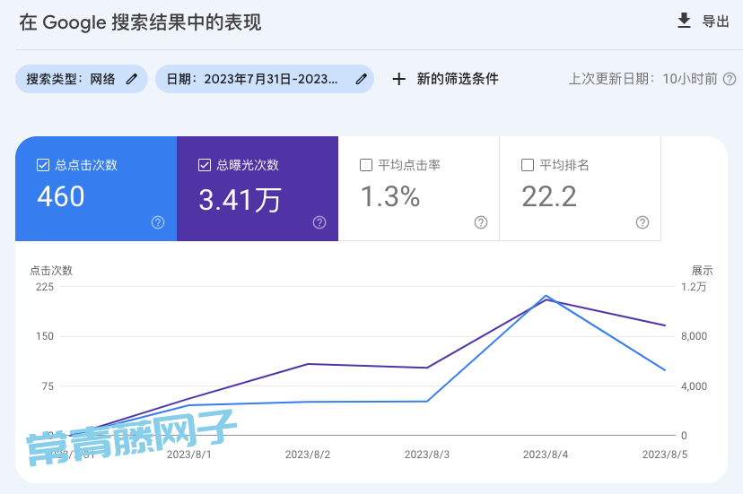This screenshot has width=743, height=494.
Task: Open help icon in 总曝光次数 card
Action: 319,222
